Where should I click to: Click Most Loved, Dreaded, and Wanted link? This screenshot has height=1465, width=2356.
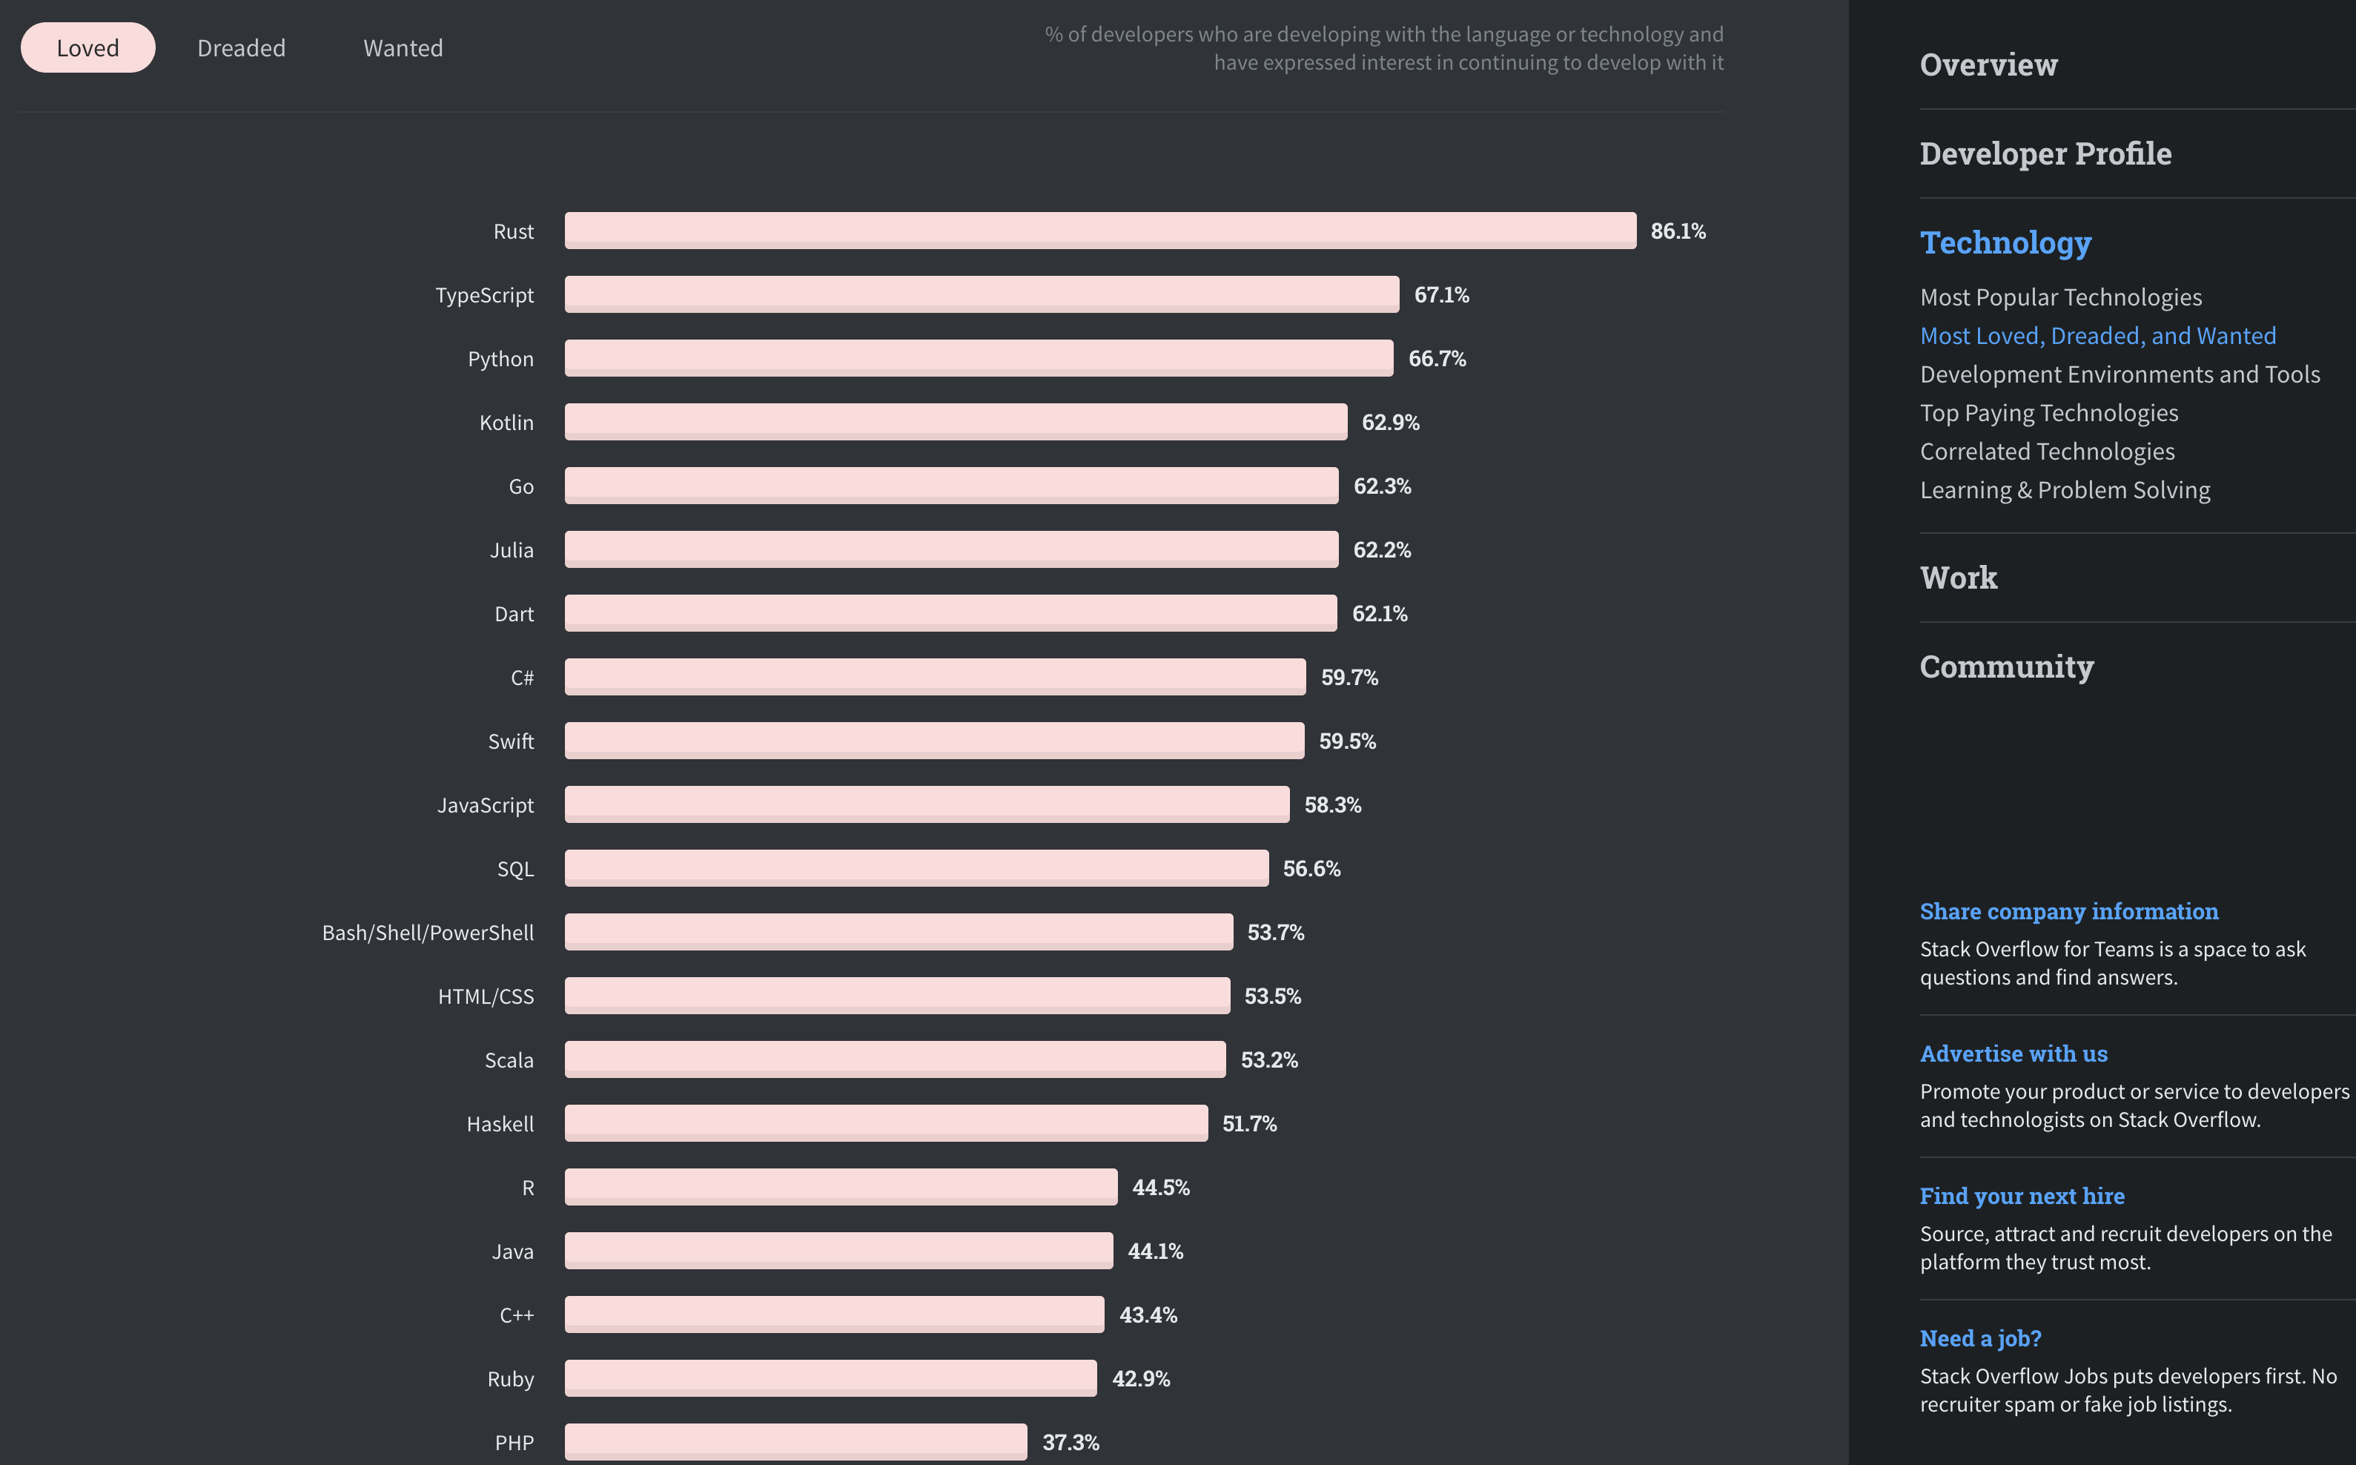(2097, 336)
